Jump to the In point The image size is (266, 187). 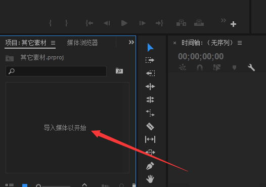89,23
